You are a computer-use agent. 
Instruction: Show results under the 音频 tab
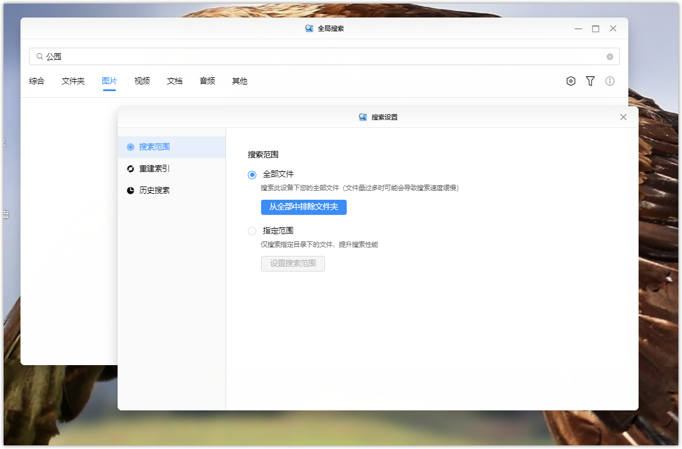click(207, 81)
